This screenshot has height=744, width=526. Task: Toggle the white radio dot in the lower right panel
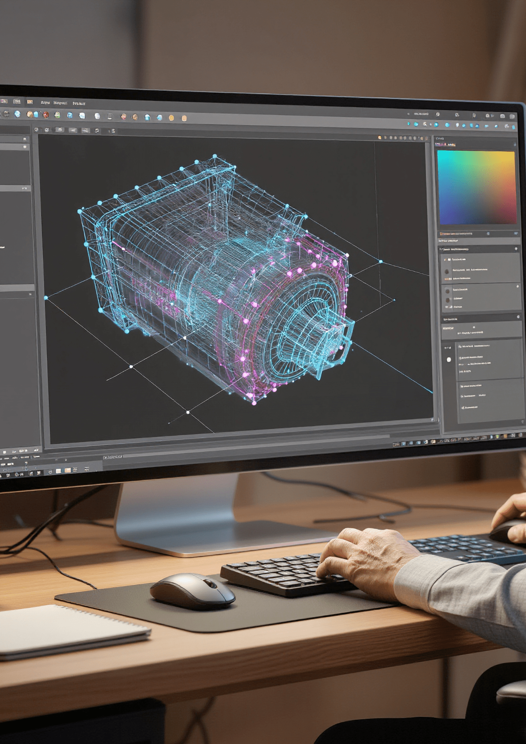click(x=449, y=359)
